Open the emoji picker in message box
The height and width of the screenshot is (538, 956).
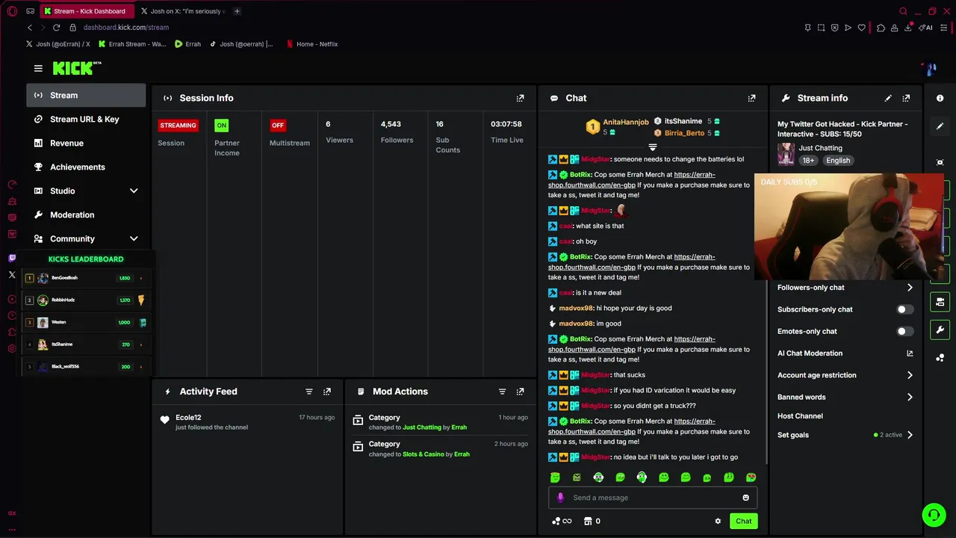point(745,498)
